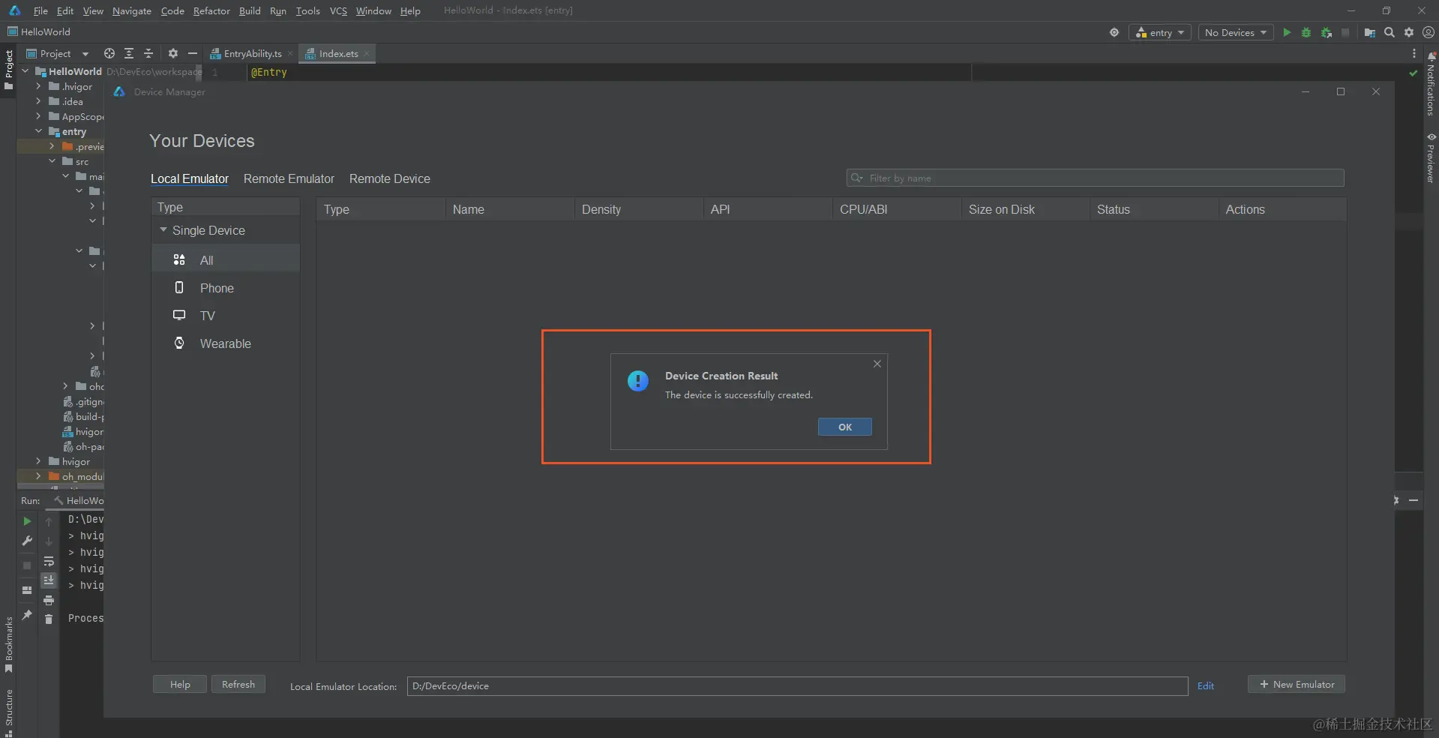Open the Project Structure folder icon

1369,32
